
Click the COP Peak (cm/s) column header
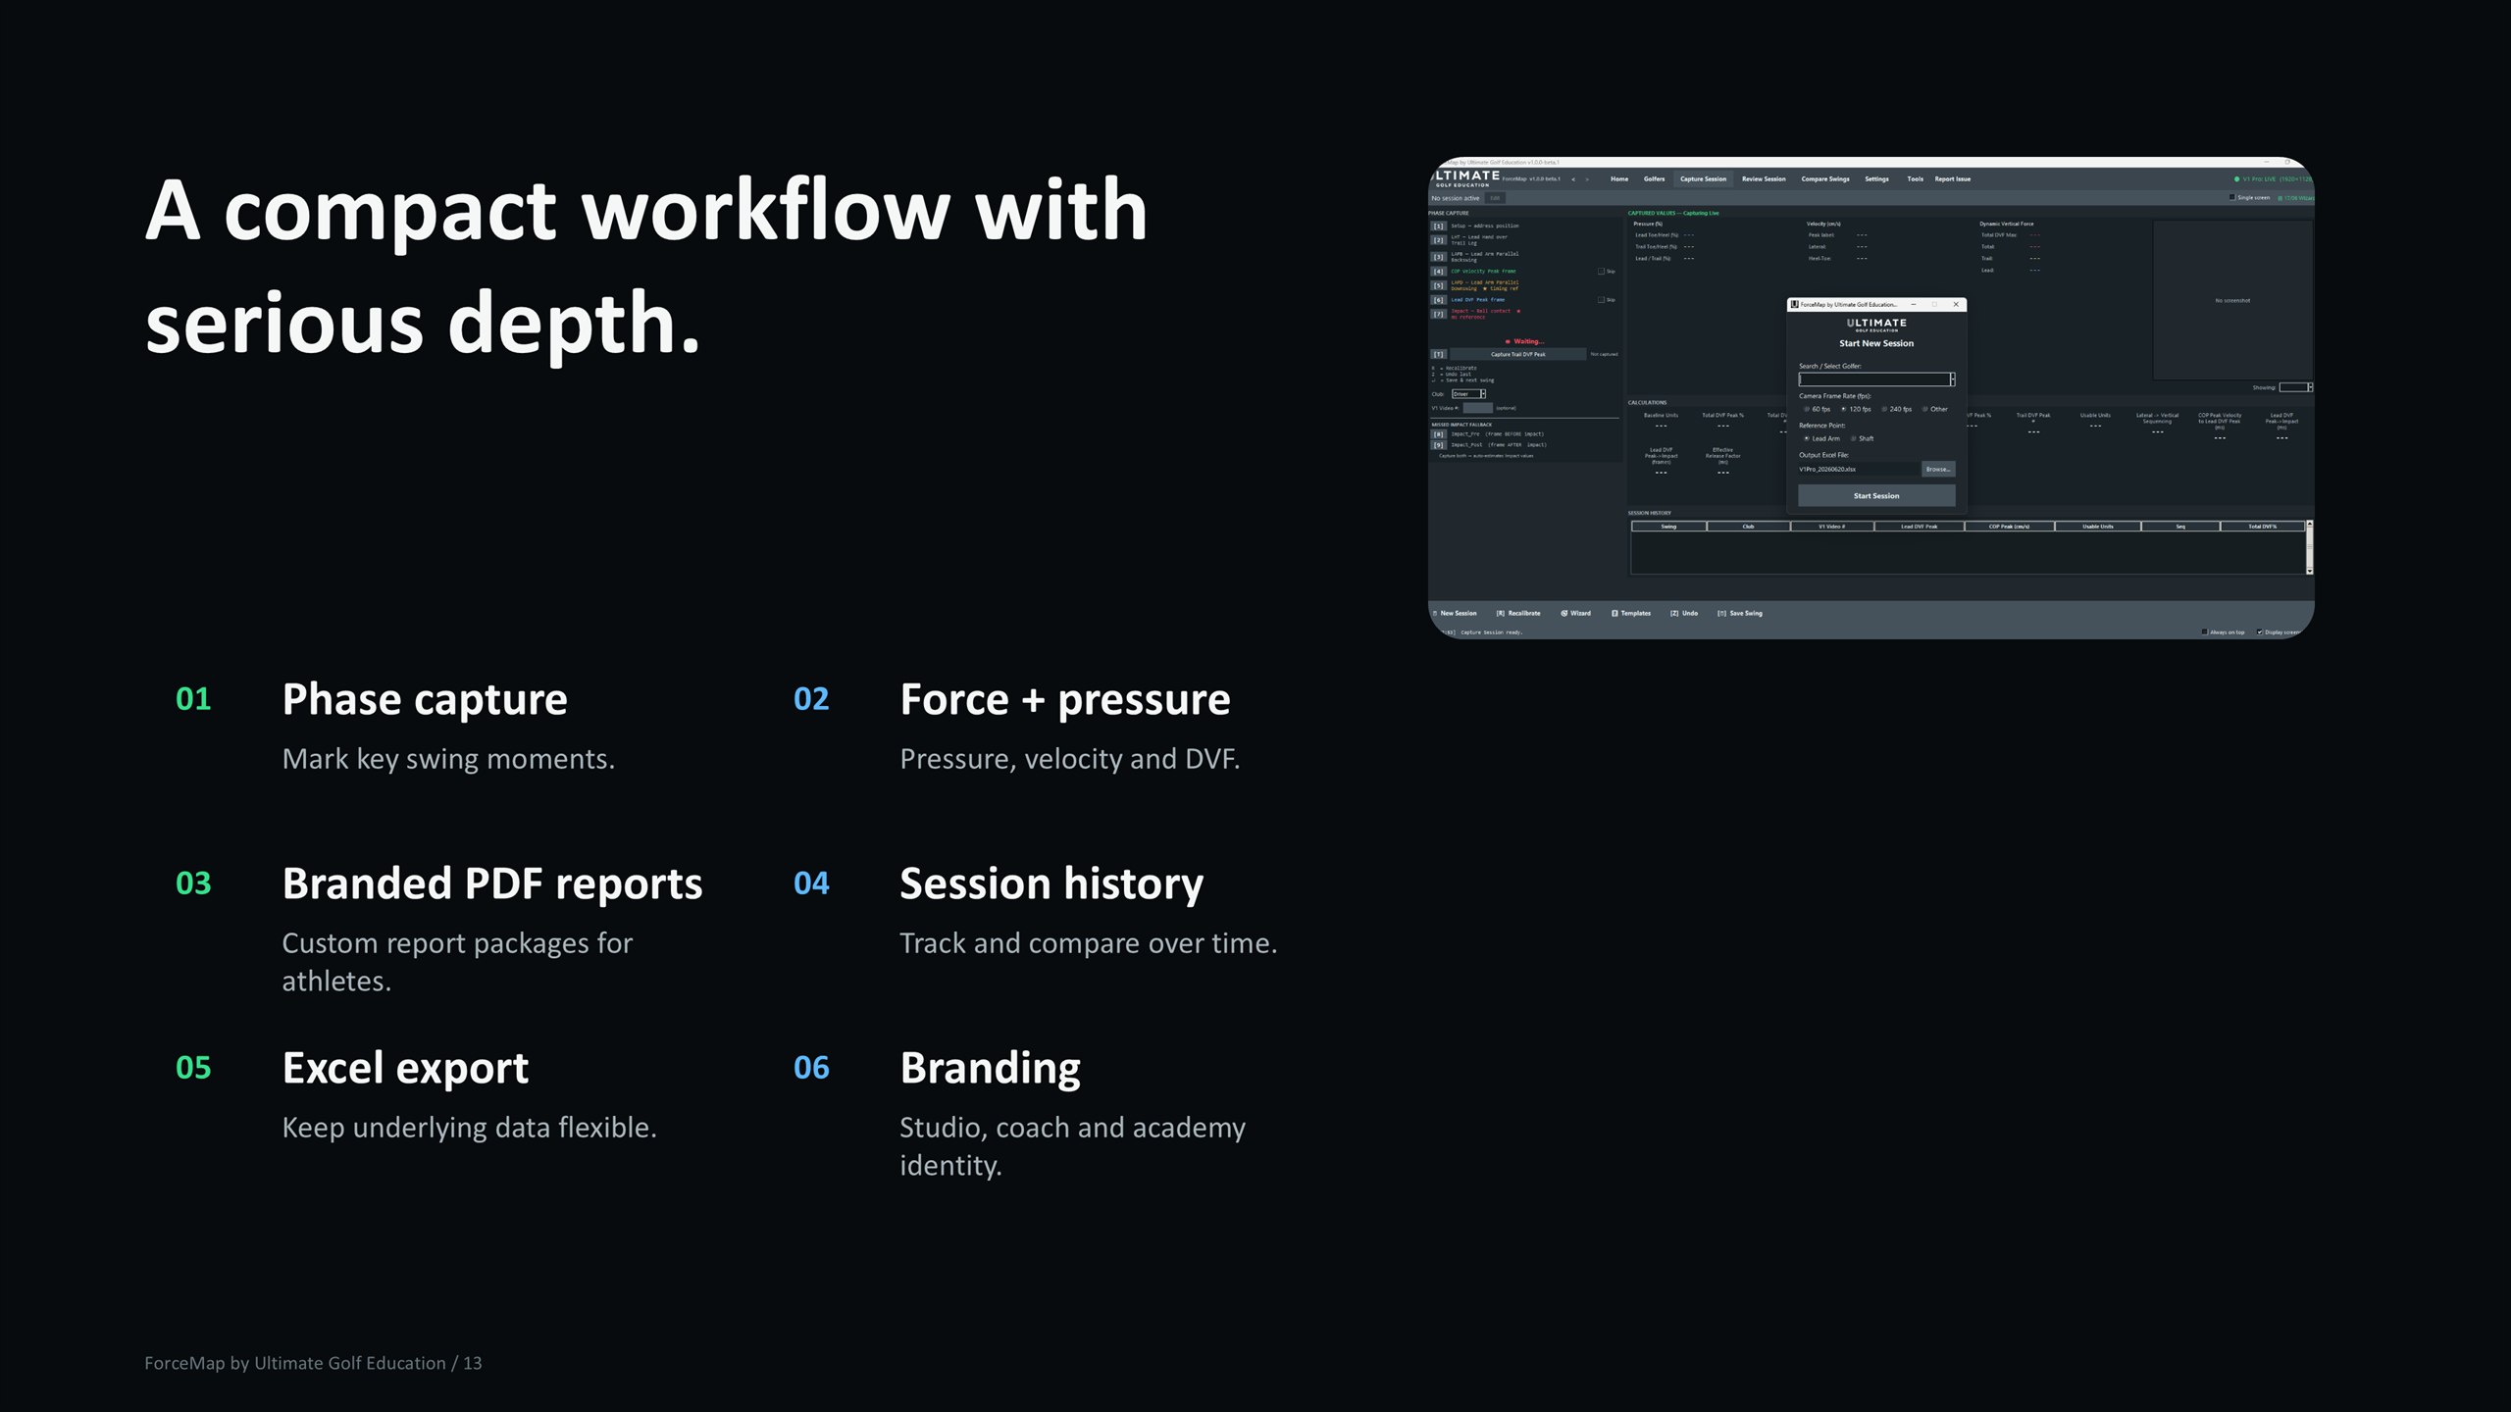[2009, 527]
